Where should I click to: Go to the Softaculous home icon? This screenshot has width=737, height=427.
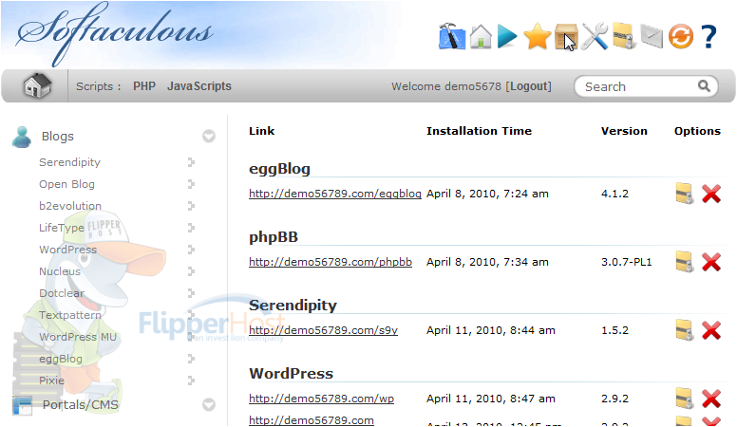[481, 36]
